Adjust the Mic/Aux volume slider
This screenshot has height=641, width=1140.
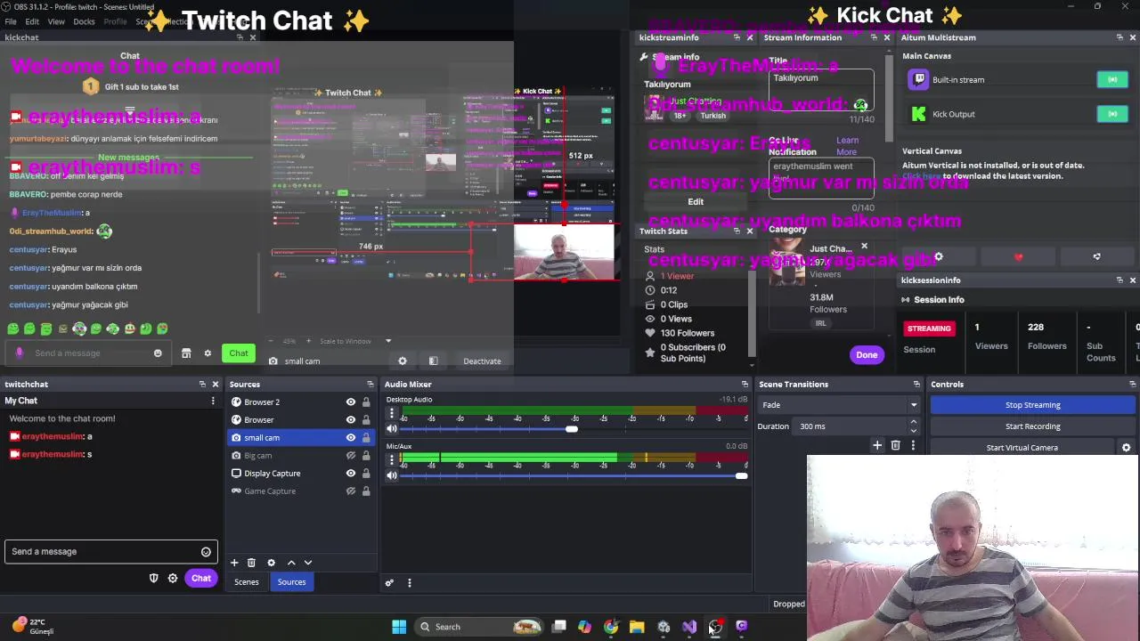pyautogui.click(x=741, y=475)
